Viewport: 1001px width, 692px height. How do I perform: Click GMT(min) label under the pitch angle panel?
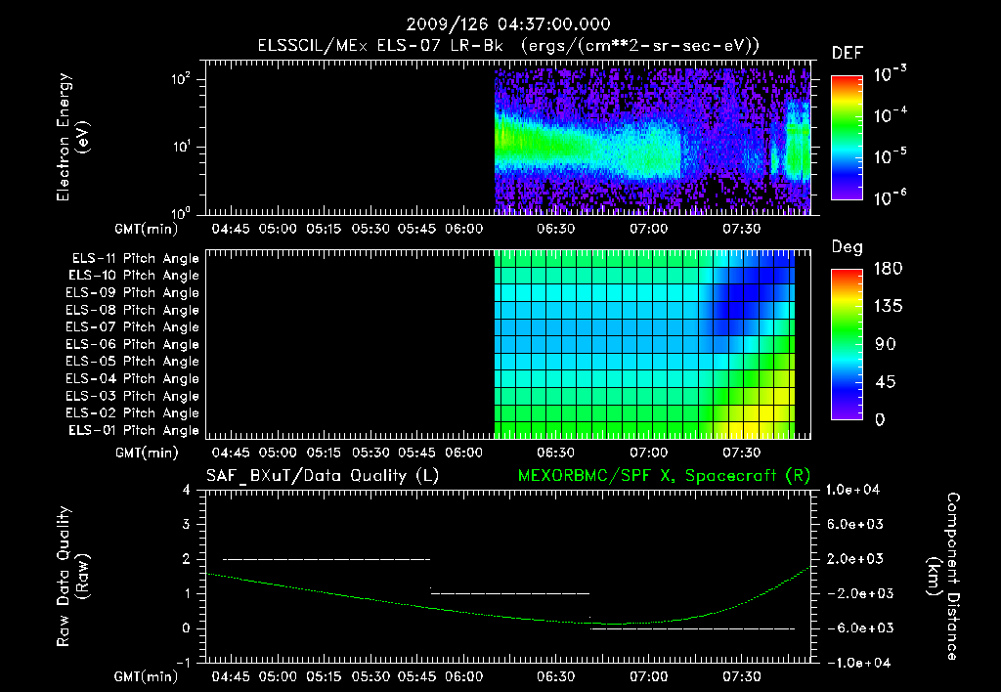(147, 453)
